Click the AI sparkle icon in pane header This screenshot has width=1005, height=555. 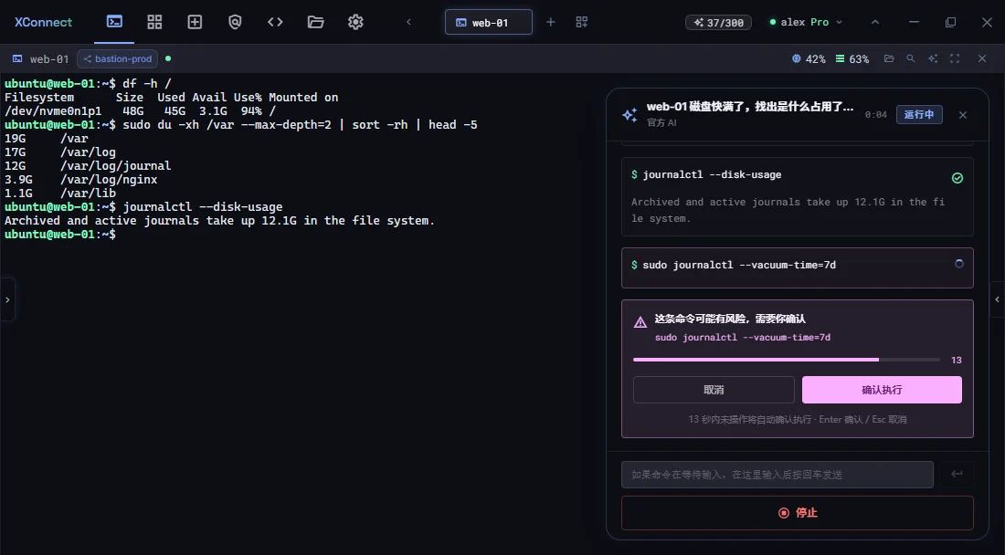[x=933, y=58]
